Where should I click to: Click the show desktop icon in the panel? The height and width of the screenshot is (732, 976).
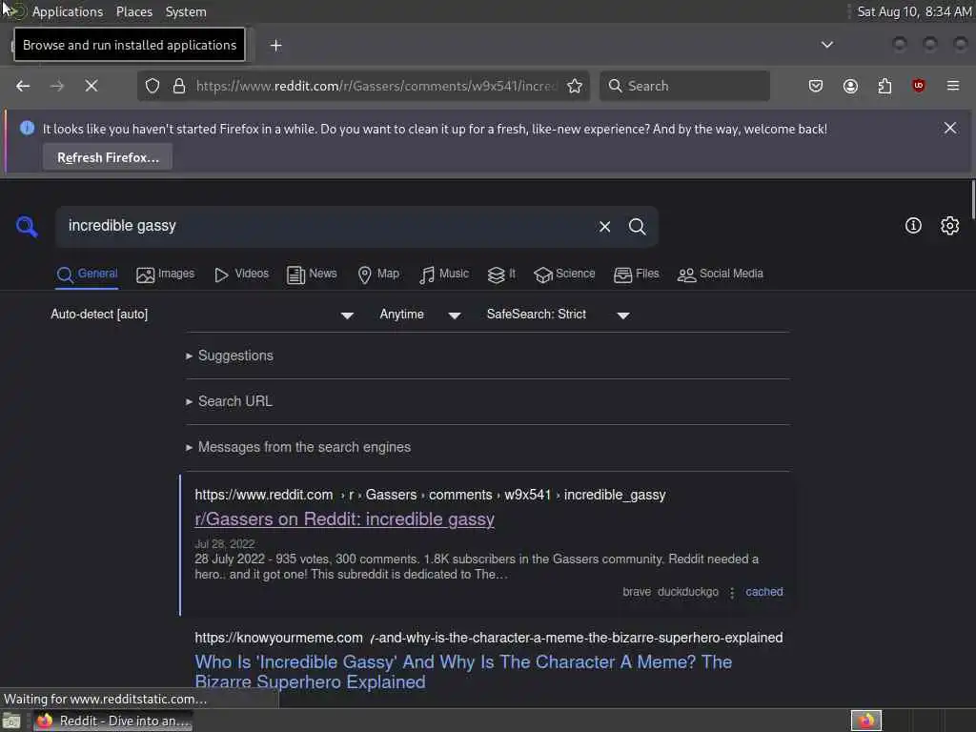pos(11,722)
